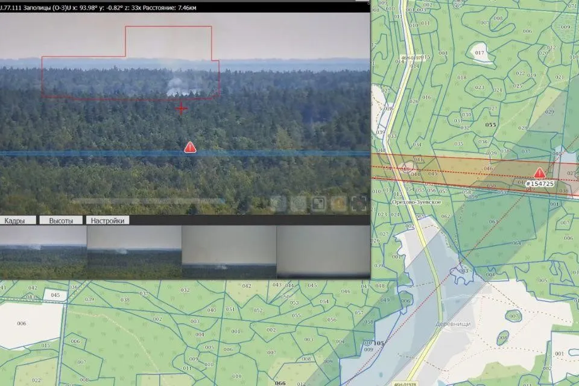Click the Орехово-Зуевское label on the map
The width and height of the screenshot is (579, 386).
tap(415, 204)
